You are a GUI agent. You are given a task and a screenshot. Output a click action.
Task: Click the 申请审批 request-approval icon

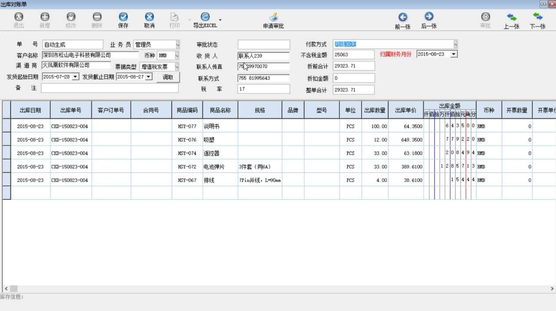tap(273, 17)
